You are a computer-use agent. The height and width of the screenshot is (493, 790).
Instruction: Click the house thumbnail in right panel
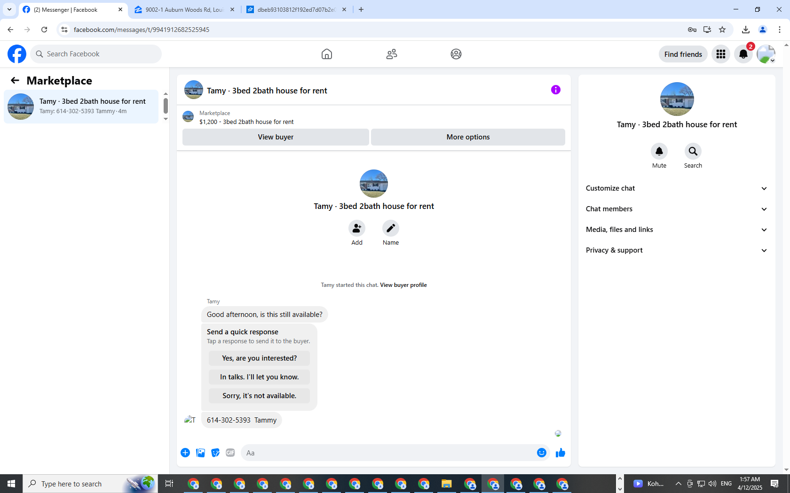[x=677, y=99]
